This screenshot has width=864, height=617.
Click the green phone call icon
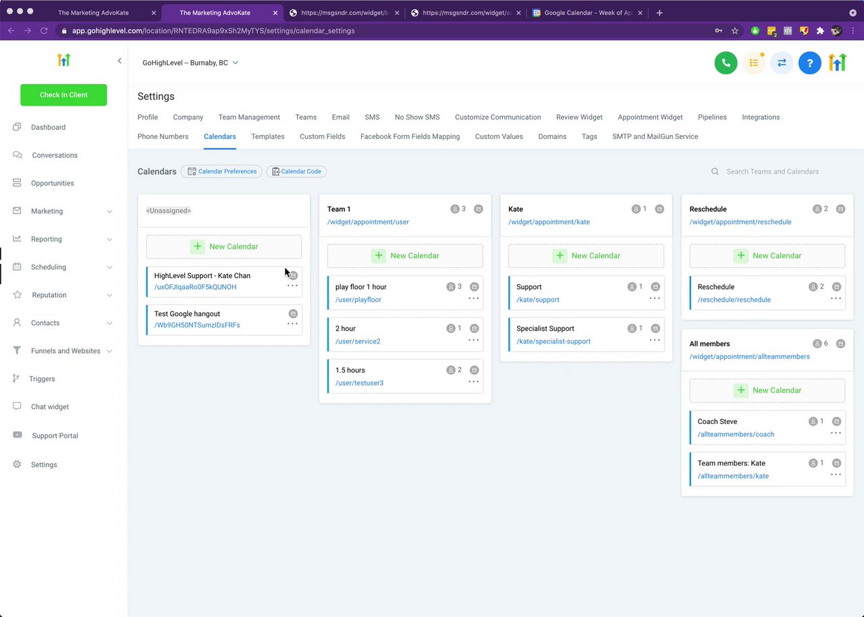tap(726, 63)
